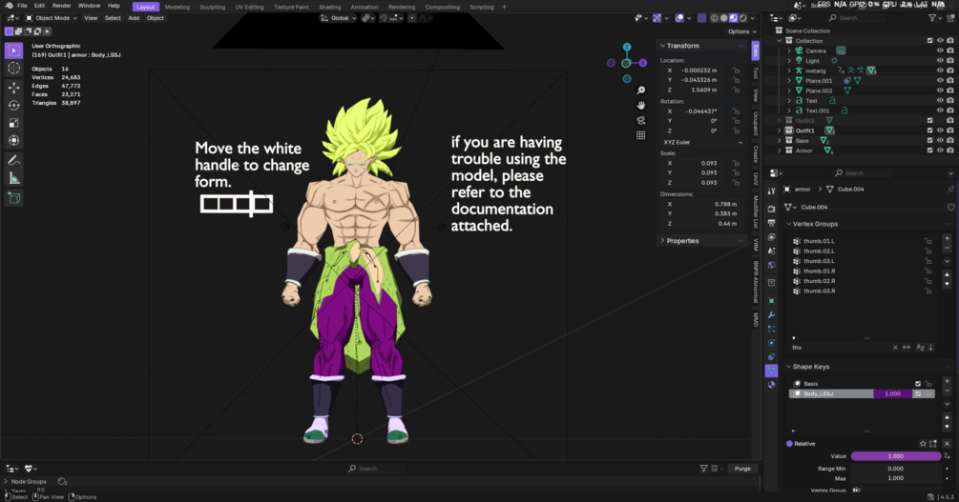The width and height of the screenshot is (959, 502).
Task: Activate the 3D Cursor tool
Action: tap(13, 69)
